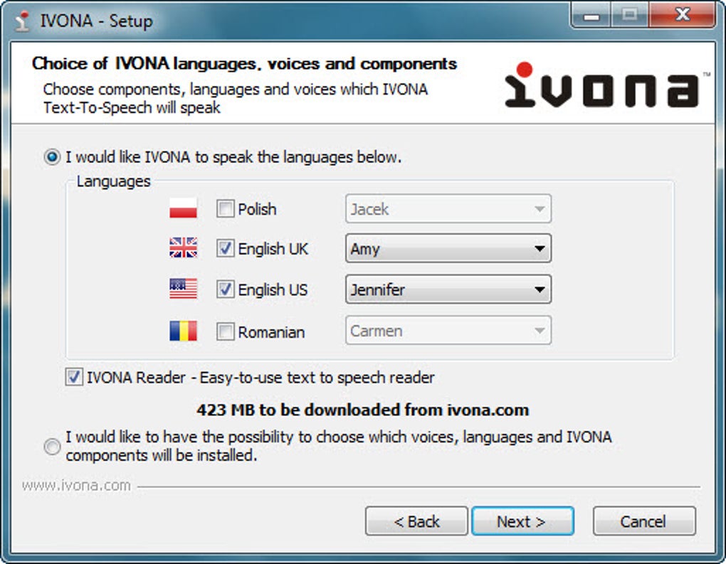
Task: Click the 'English UK' language label
Action: [x=273, y=249]
